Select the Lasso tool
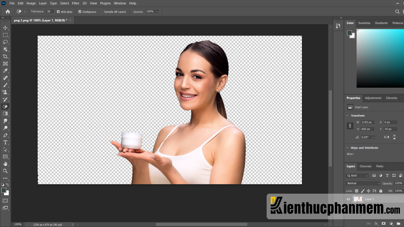 [x=5, y=42]
